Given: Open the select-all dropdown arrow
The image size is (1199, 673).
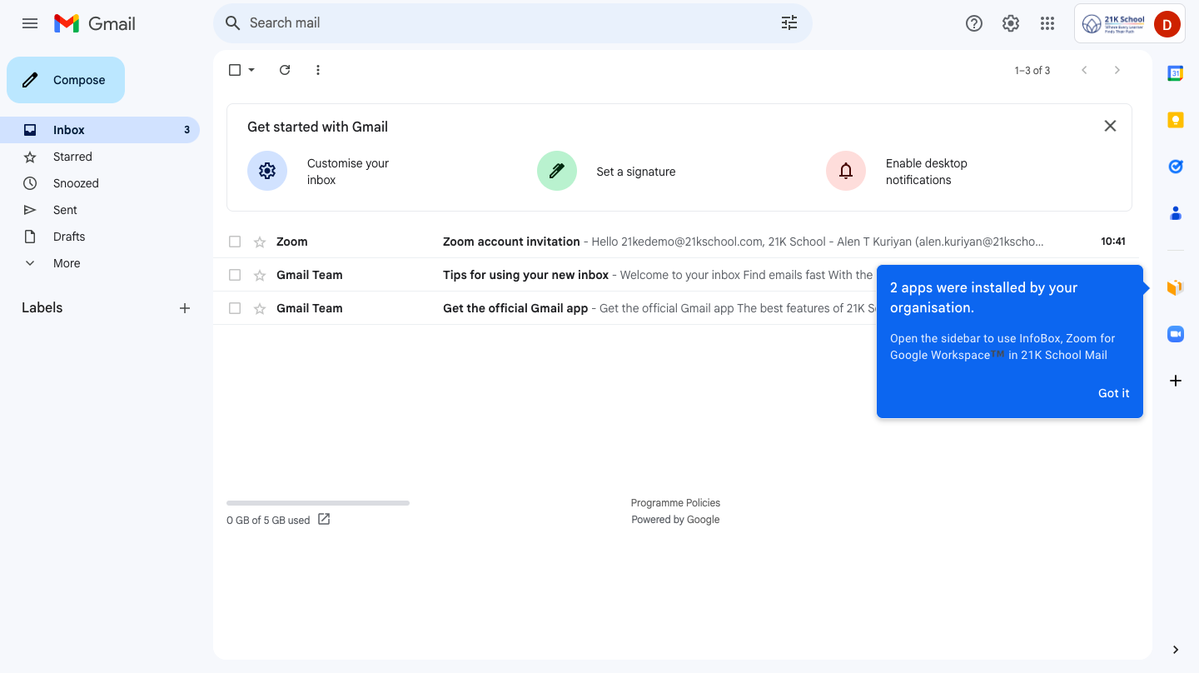Looking at the screenshot, I should tap(251, 70).
